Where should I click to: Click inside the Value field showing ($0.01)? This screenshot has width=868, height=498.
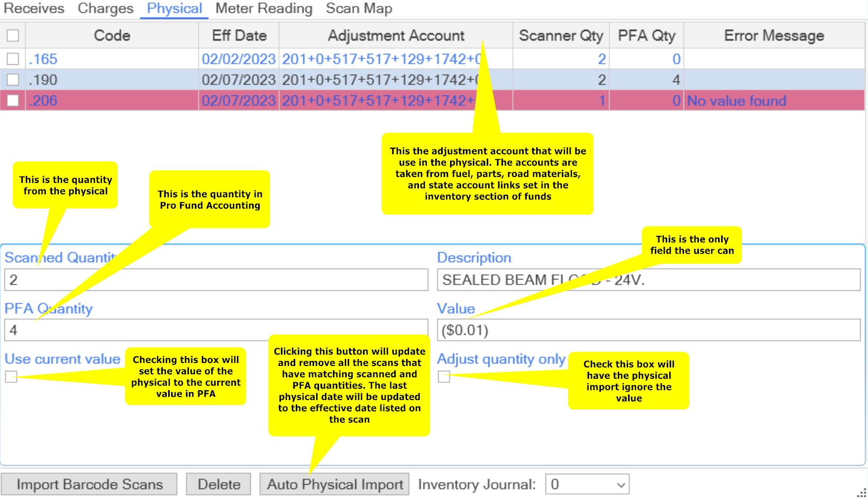click(649, 330)
